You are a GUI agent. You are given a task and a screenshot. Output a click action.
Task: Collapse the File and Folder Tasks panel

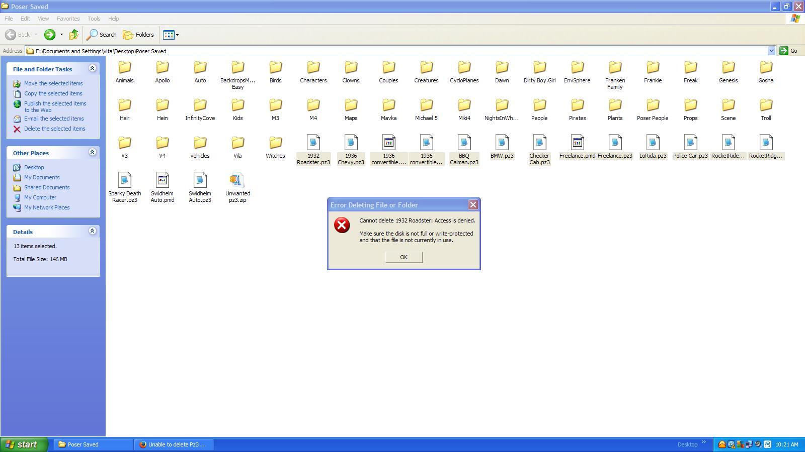click(92, 68)
